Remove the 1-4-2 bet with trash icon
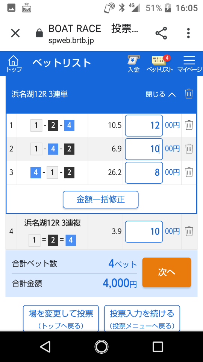Screen dimensions: 203x362 [189, 149]
